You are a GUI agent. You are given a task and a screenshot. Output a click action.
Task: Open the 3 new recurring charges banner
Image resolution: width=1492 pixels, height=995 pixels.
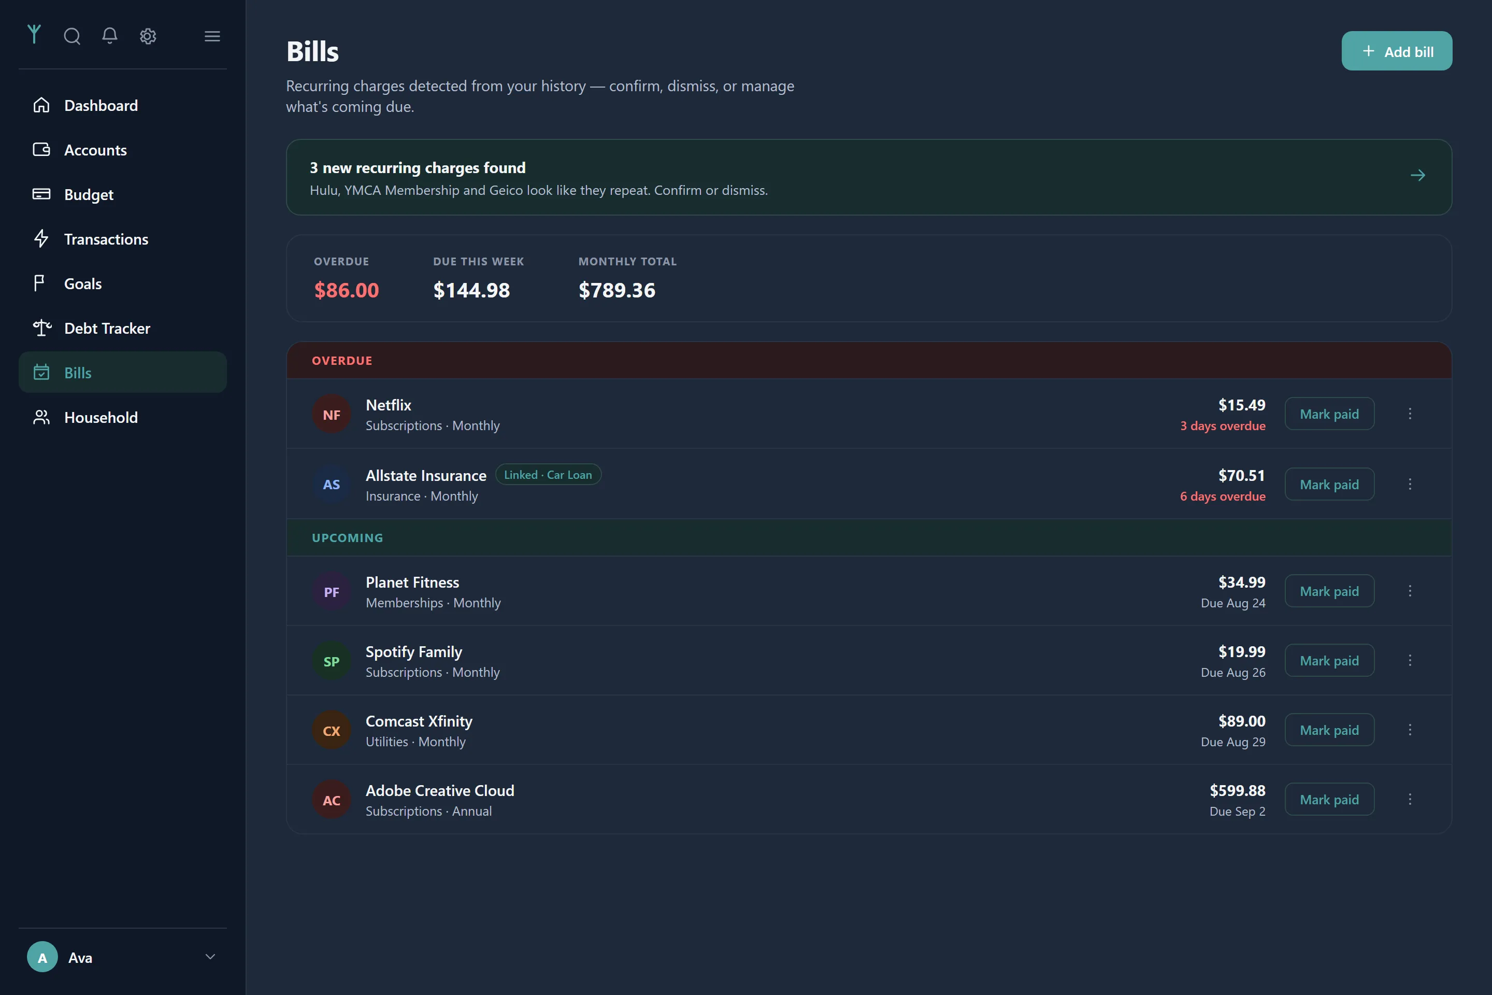(x=869, y=177)
